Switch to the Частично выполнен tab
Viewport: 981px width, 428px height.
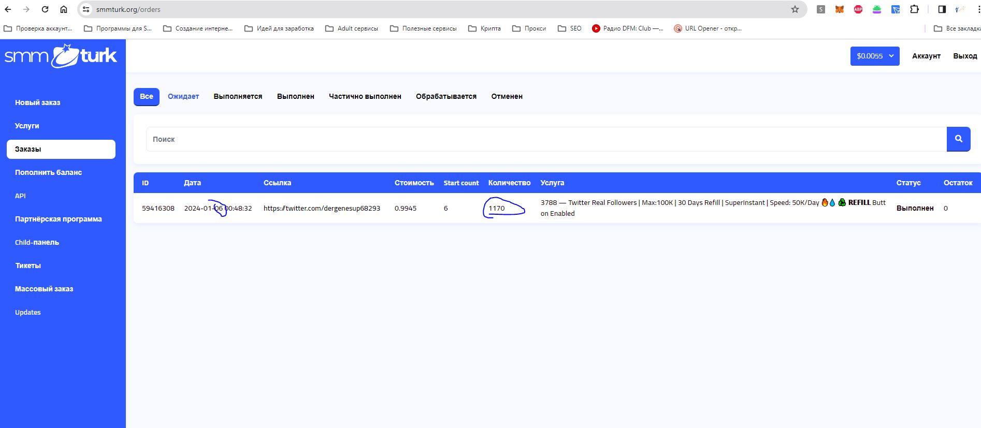(365, 96)
